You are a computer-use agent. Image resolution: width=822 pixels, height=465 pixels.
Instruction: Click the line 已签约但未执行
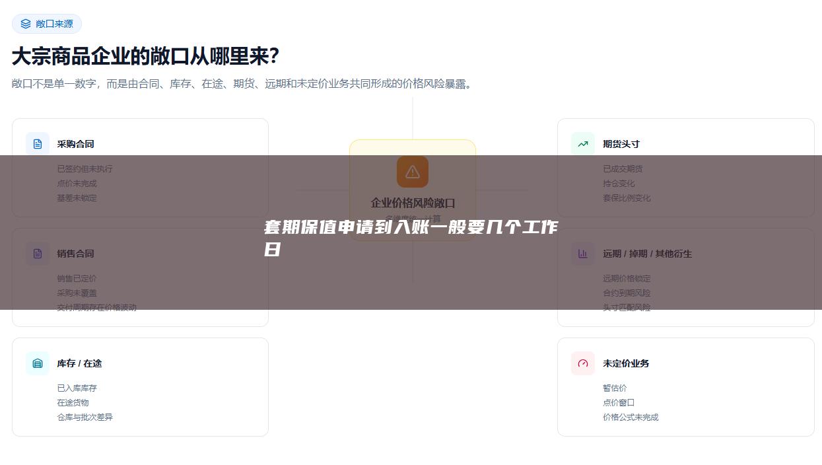pos(85,169)
